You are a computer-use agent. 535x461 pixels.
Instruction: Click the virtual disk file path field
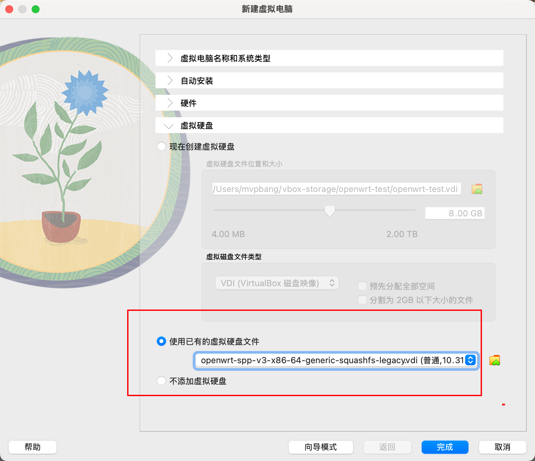pyautogui.click(x=336, y=189)
